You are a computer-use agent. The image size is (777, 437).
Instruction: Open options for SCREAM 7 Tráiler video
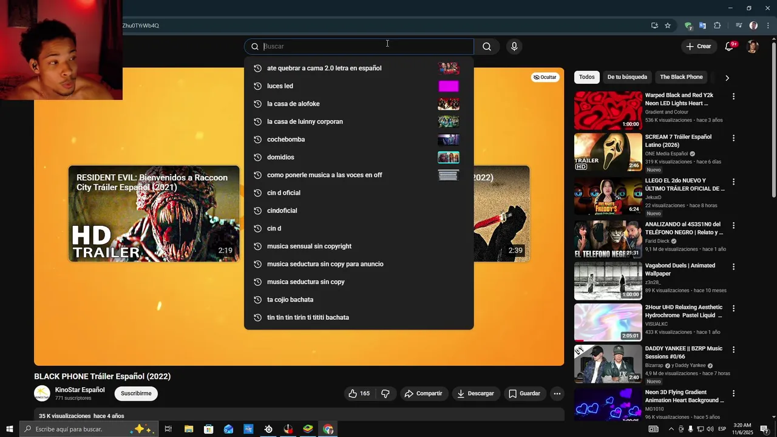[x=733, y=138]
